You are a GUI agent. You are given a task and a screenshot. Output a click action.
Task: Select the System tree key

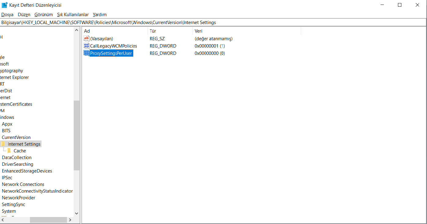click(9, 211)
